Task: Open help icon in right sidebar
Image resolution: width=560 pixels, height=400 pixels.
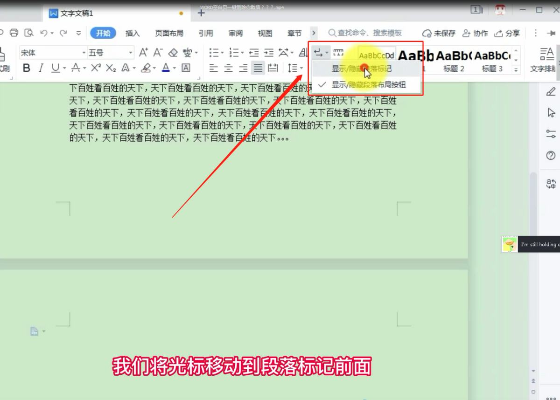Action: tap(551, 155)
